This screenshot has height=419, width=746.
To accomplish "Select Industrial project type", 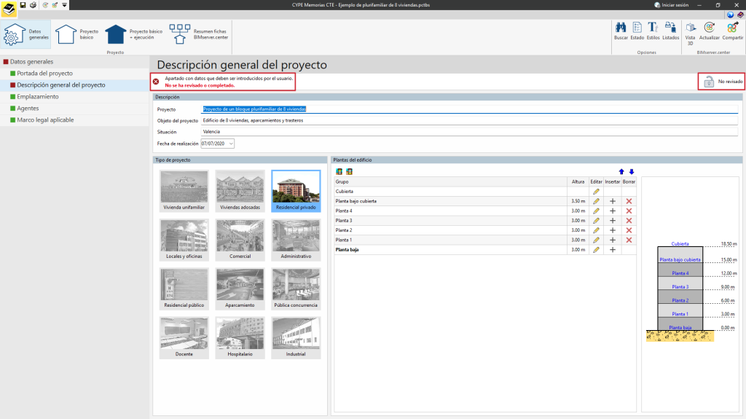I will pos(296,338).
